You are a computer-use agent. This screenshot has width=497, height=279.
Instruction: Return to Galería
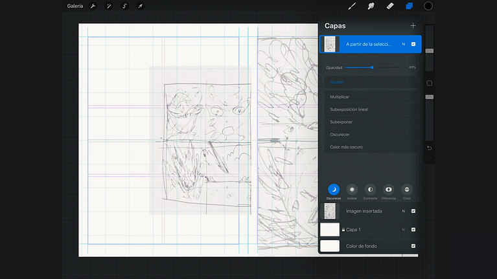tap(75, 6)
